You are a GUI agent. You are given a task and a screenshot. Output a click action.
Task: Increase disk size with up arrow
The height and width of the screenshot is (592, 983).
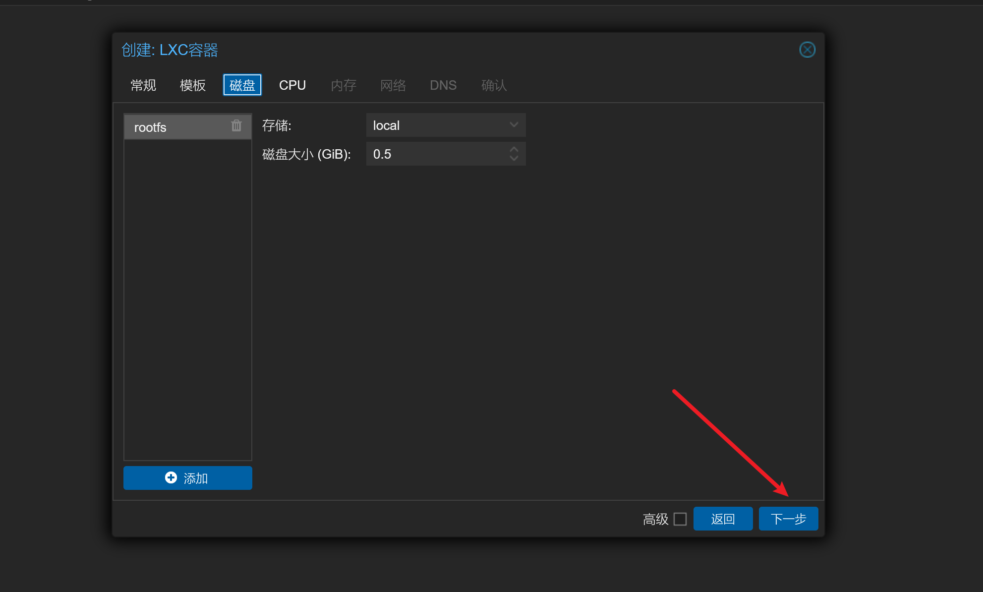[x=514, y=149]
